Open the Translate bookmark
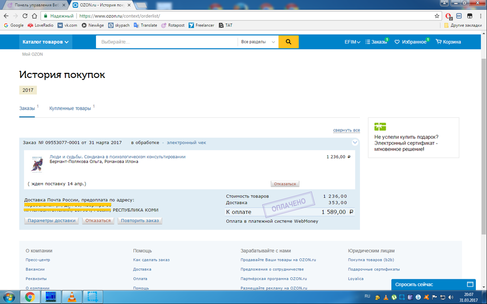487x304 pixels. pyautogui.click(x=145, y=25)
